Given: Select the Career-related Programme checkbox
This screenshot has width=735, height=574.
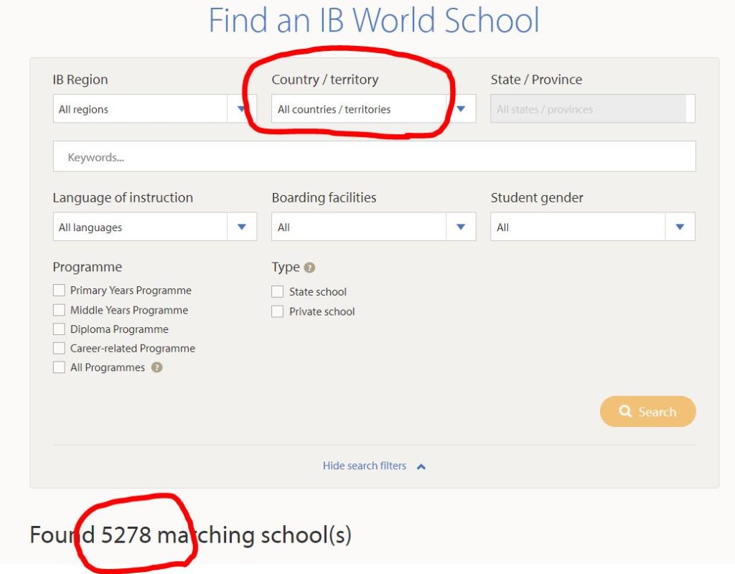Looking at the screenshot, I should click(x=59, y=349).
